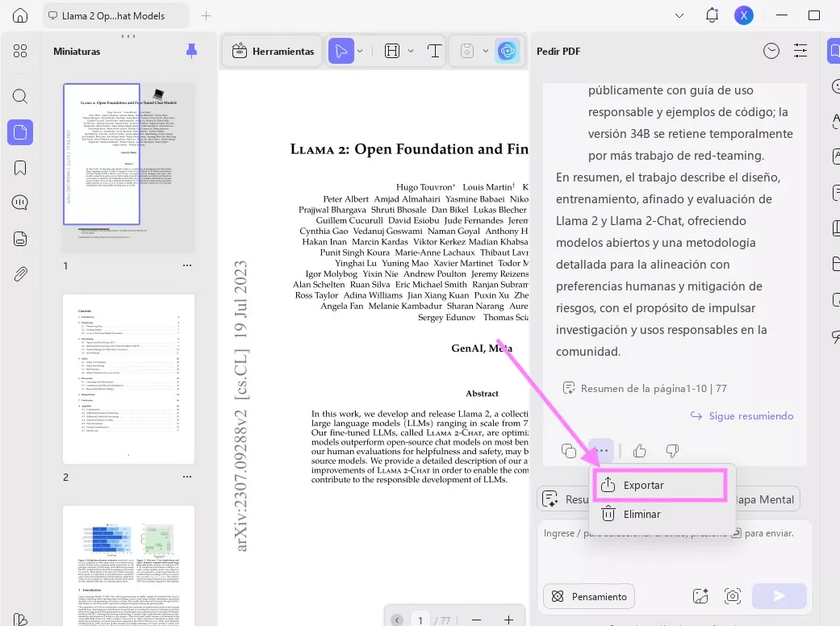Expand the save options dropdown arrow

click(485, 52)
